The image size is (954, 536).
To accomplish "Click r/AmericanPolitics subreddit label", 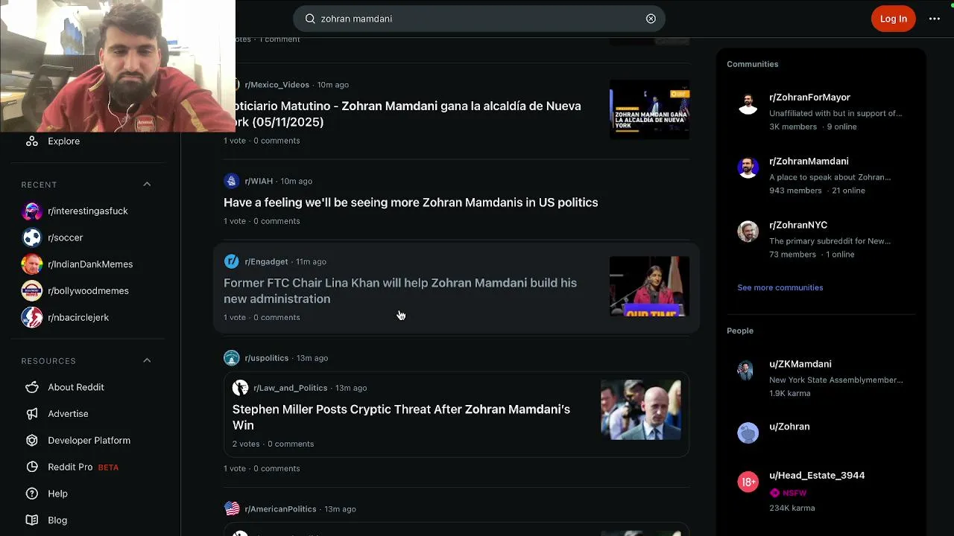I will [280, 509].
